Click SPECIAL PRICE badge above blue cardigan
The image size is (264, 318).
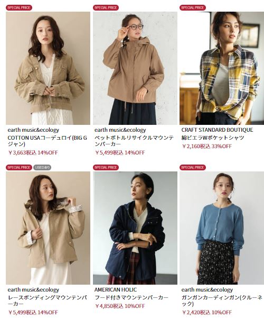click(x=193, y=168)
